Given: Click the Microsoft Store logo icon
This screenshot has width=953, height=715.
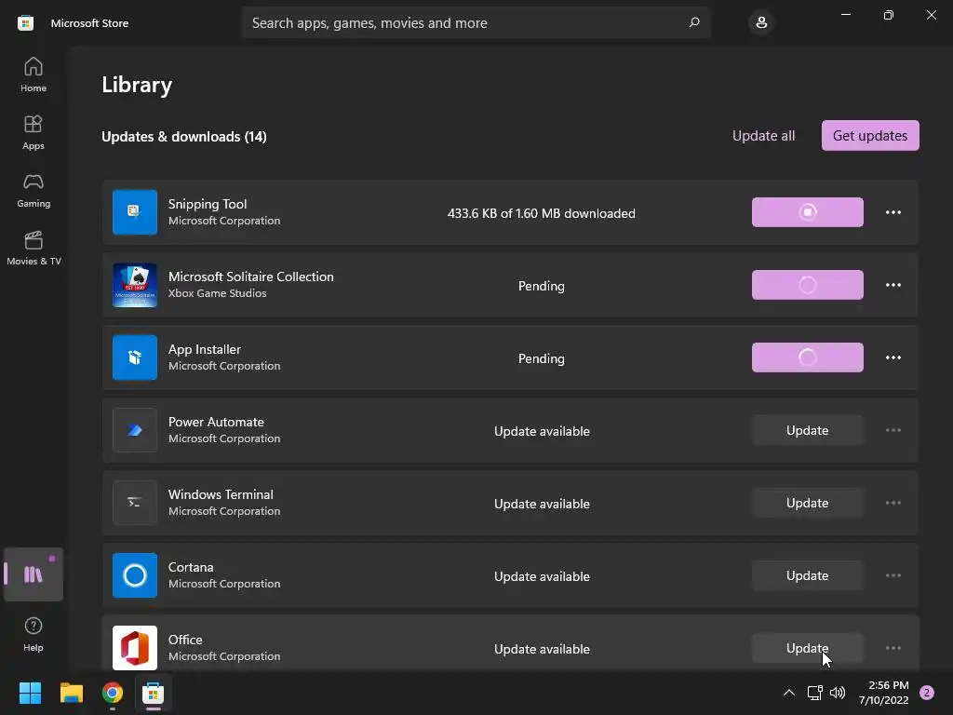Looking at the screenshot, I should [x=25, y=23].
